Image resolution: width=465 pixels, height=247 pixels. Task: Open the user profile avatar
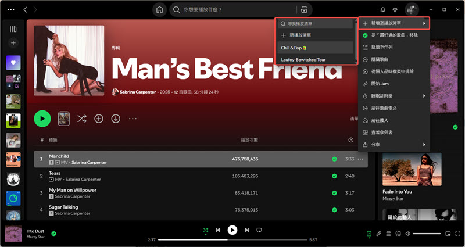412,10
